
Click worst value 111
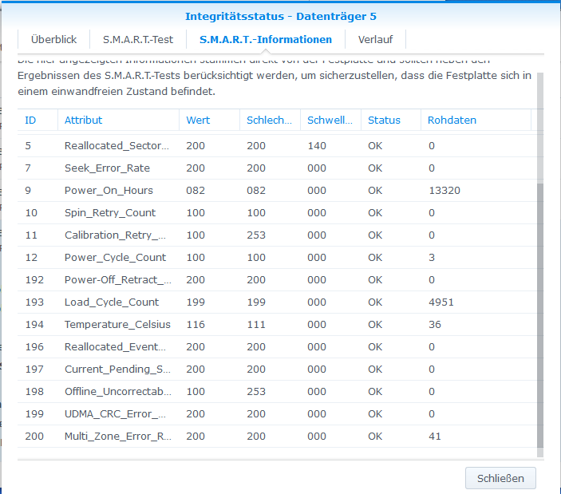256,325
